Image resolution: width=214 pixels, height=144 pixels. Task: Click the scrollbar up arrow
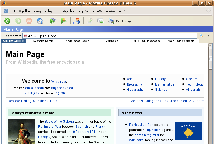[x=210, y=45]
